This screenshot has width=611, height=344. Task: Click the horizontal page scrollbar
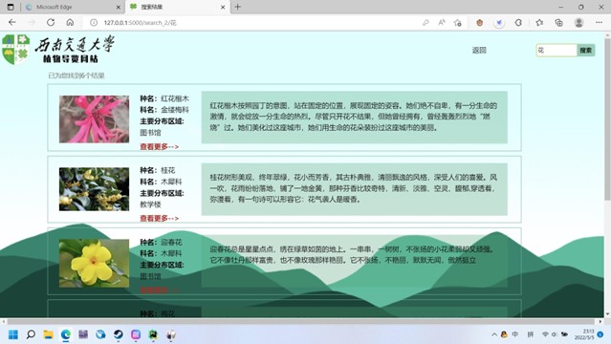[300, 322]
